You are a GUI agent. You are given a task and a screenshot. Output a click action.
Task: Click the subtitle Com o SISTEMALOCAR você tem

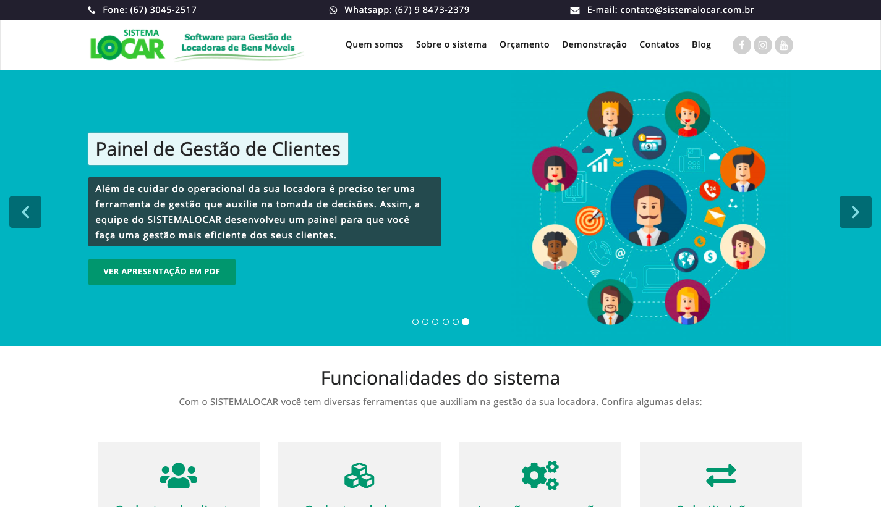pos(440,402)
